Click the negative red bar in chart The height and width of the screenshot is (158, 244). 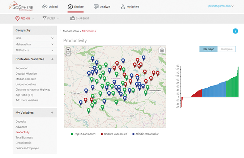(x=181, y=102)
